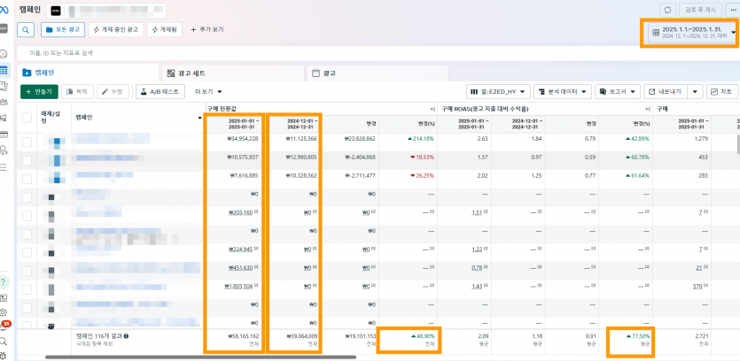
Task: Click the collapse arrow icon on 구매 전환값 header
Action: 431,109
